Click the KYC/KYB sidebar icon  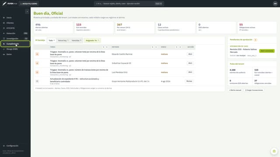[4, 28]
